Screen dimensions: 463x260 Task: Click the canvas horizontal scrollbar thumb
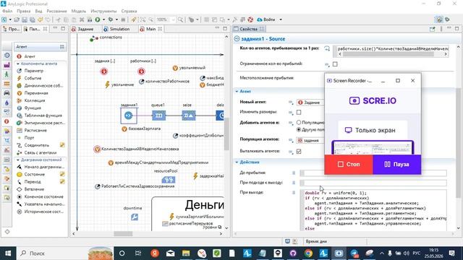click(x=123, y=233)
